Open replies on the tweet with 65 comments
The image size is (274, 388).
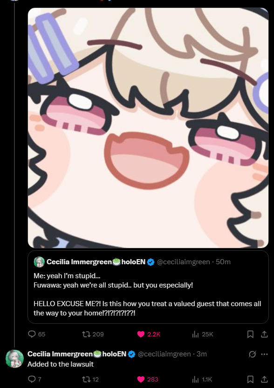(x=36, y=334)
